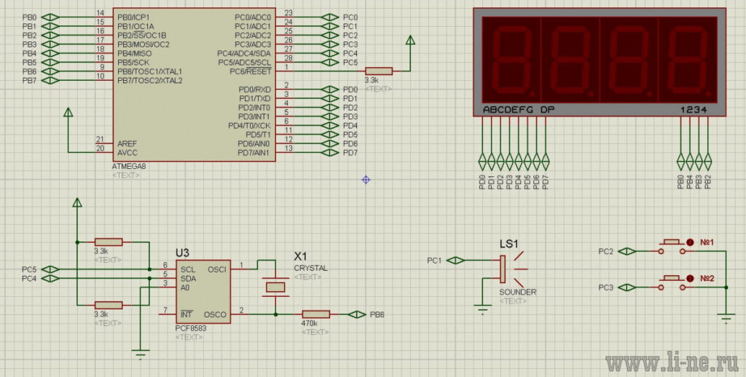Latch button №2 using its red dot
The width and height of the screenshot is (746, 377).
[x=691, y=278]
